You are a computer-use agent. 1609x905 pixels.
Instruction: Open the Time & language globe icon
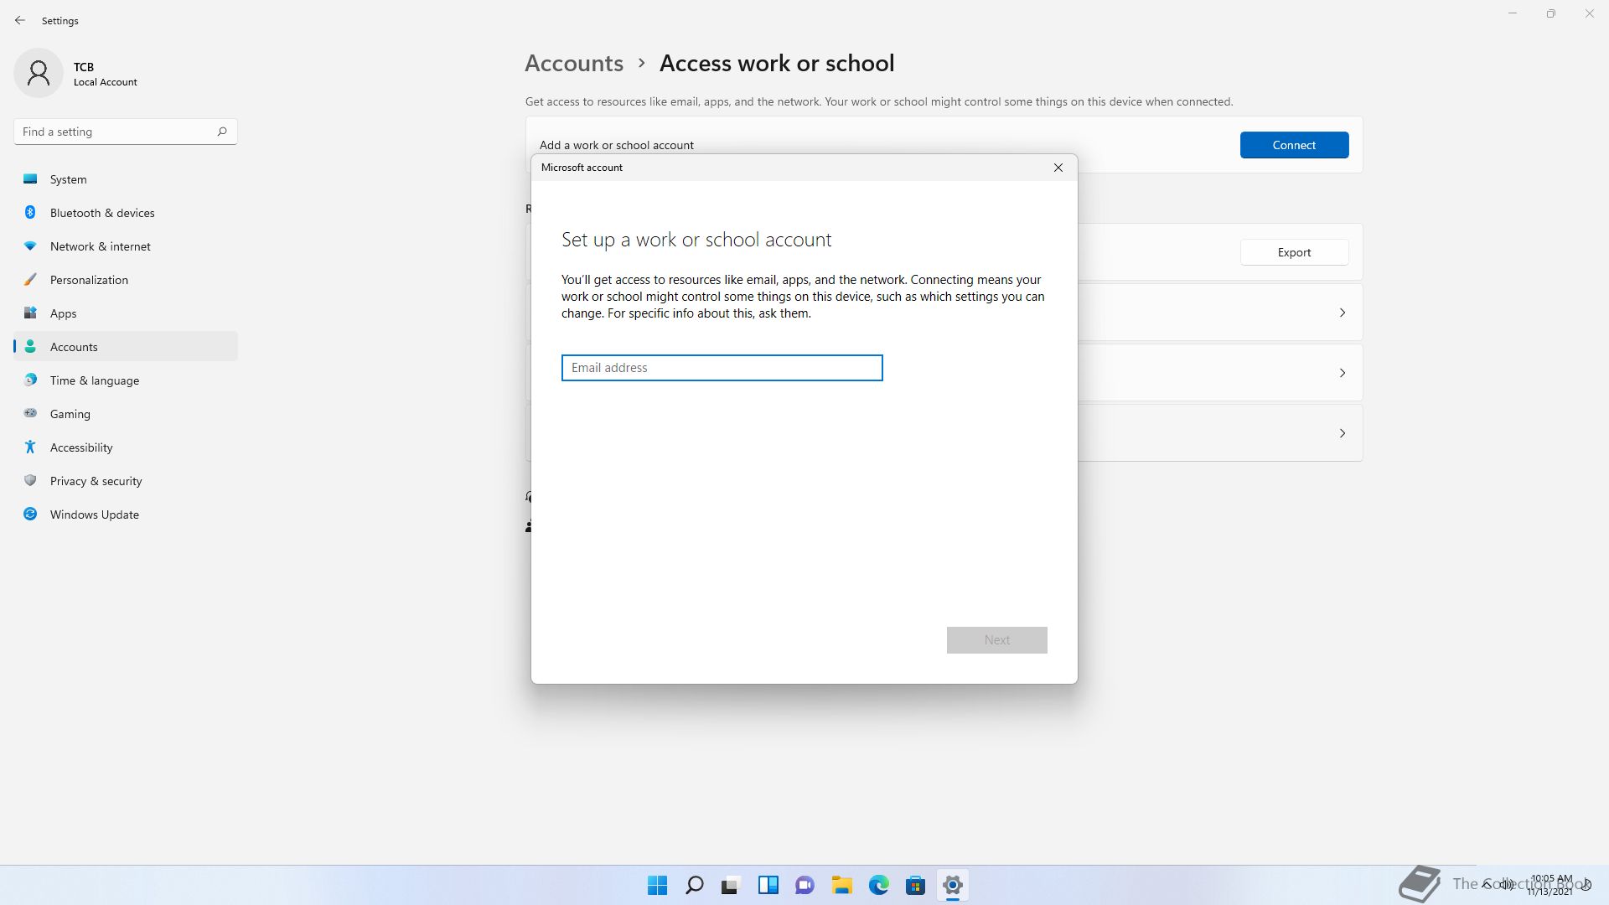pos(30,380)
